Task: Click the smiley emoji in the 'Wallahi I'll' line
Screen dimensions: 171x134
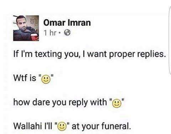Action: click(62, 127)
